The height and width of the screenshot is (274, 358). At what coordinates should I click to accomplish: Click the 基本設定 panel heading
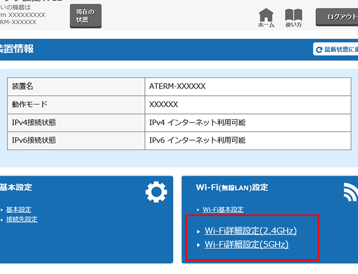tap(16, 187)
